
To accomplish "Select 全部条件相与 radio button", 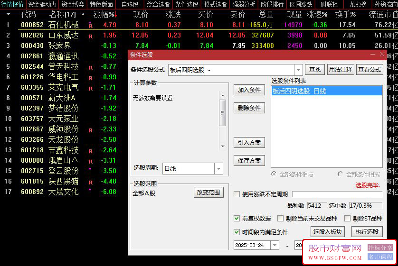I will (x=274, y=174).
